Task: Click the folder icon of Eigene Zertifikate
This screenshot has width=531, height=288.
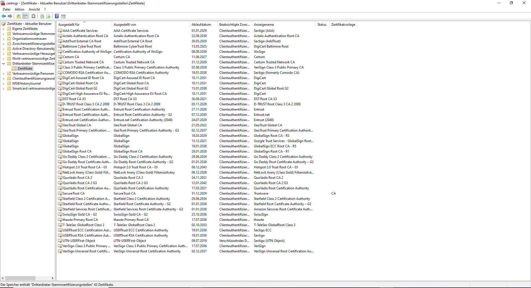Action: coord(9,29)
